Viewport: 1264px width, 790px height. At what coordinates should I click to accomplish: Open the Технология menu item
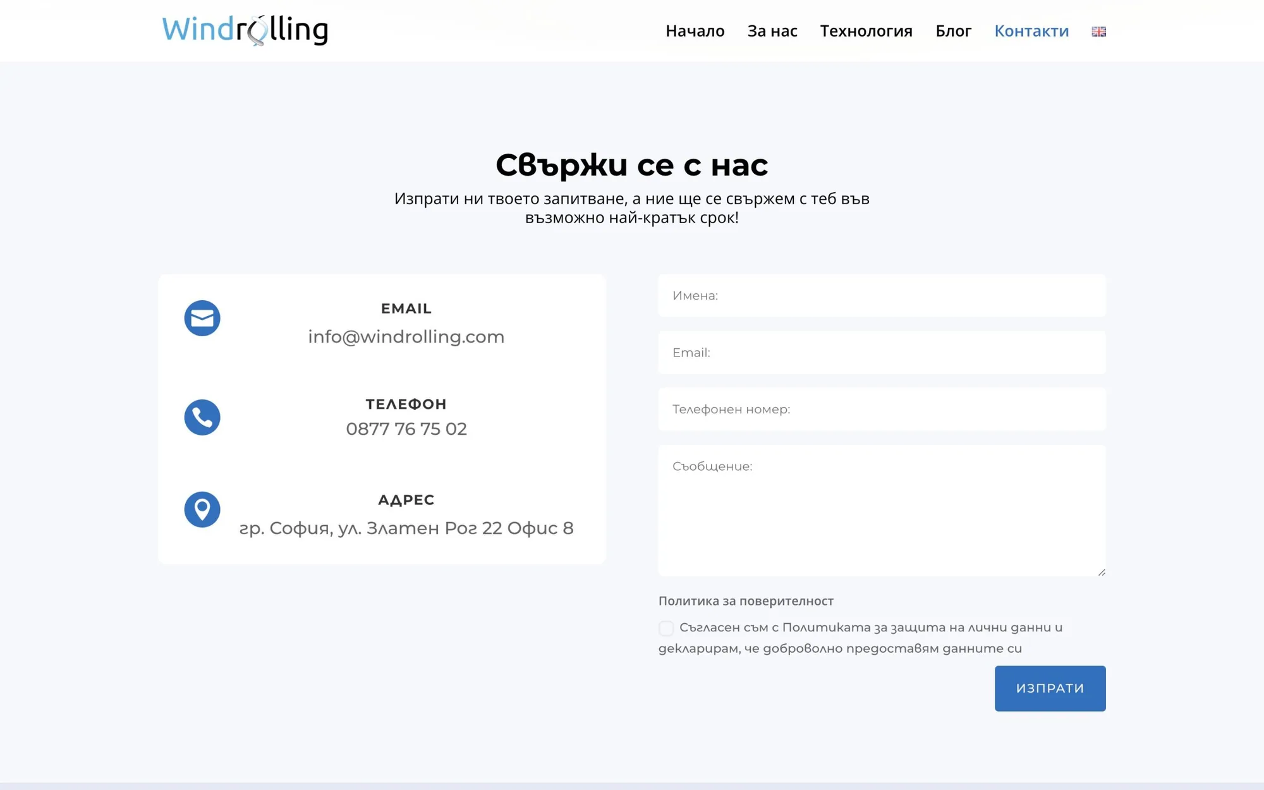pos(866,31)
